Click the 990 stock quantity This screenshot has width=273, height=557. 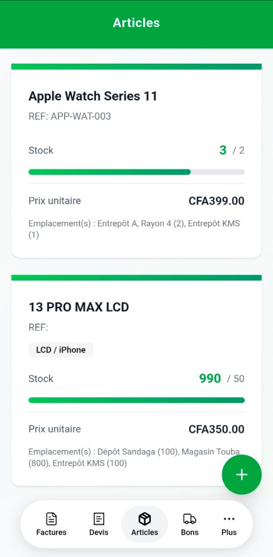[x=210, y=379]
